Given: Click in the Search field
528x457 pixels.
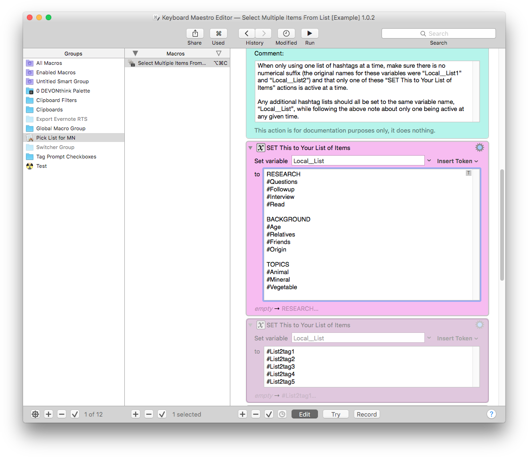Looking at the screenshot, I should coord(439,33).
